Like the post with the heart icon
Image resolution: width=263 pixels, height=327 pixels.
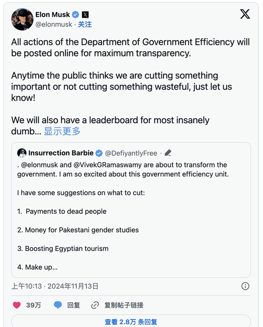17,305
